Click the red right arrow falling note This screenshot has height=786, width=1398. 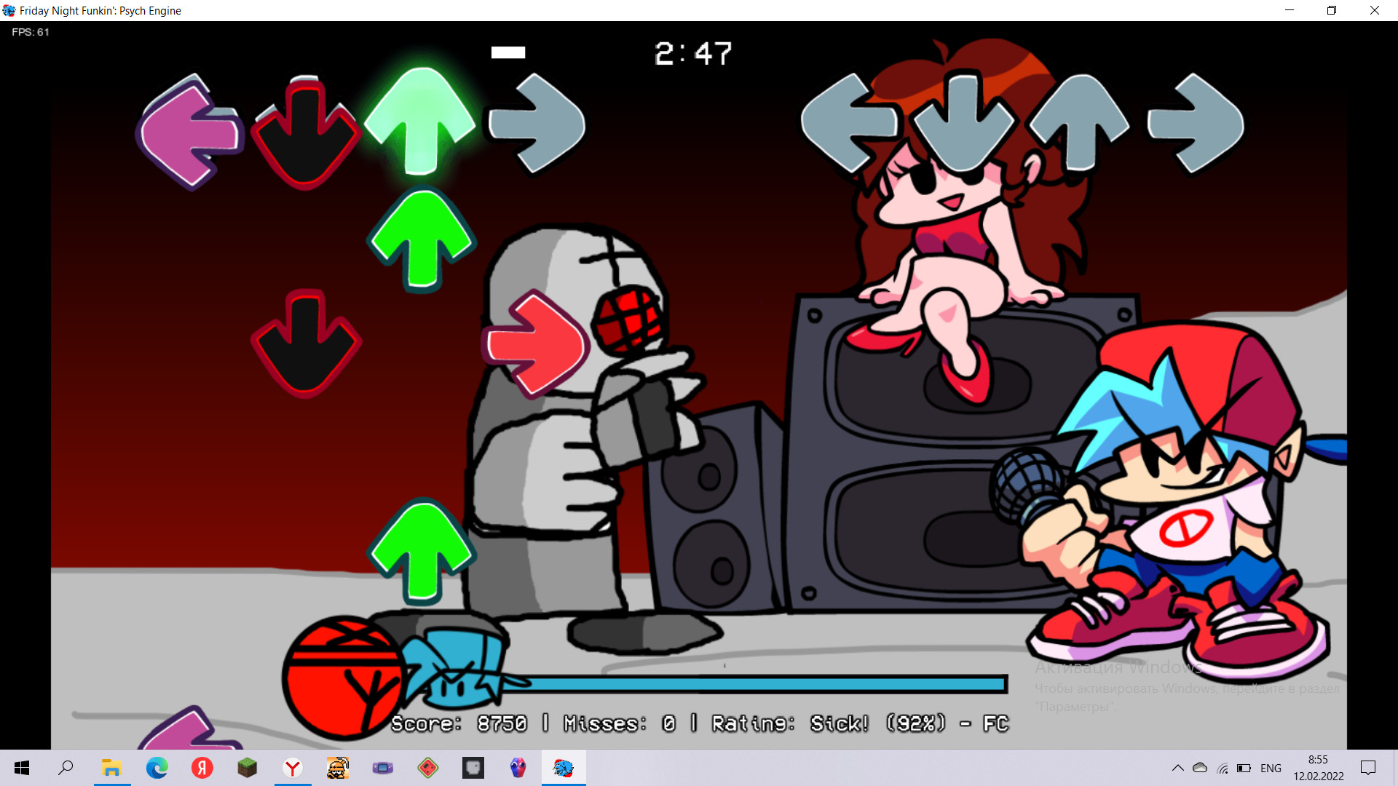pyautogui.click(x=535, y=344)
